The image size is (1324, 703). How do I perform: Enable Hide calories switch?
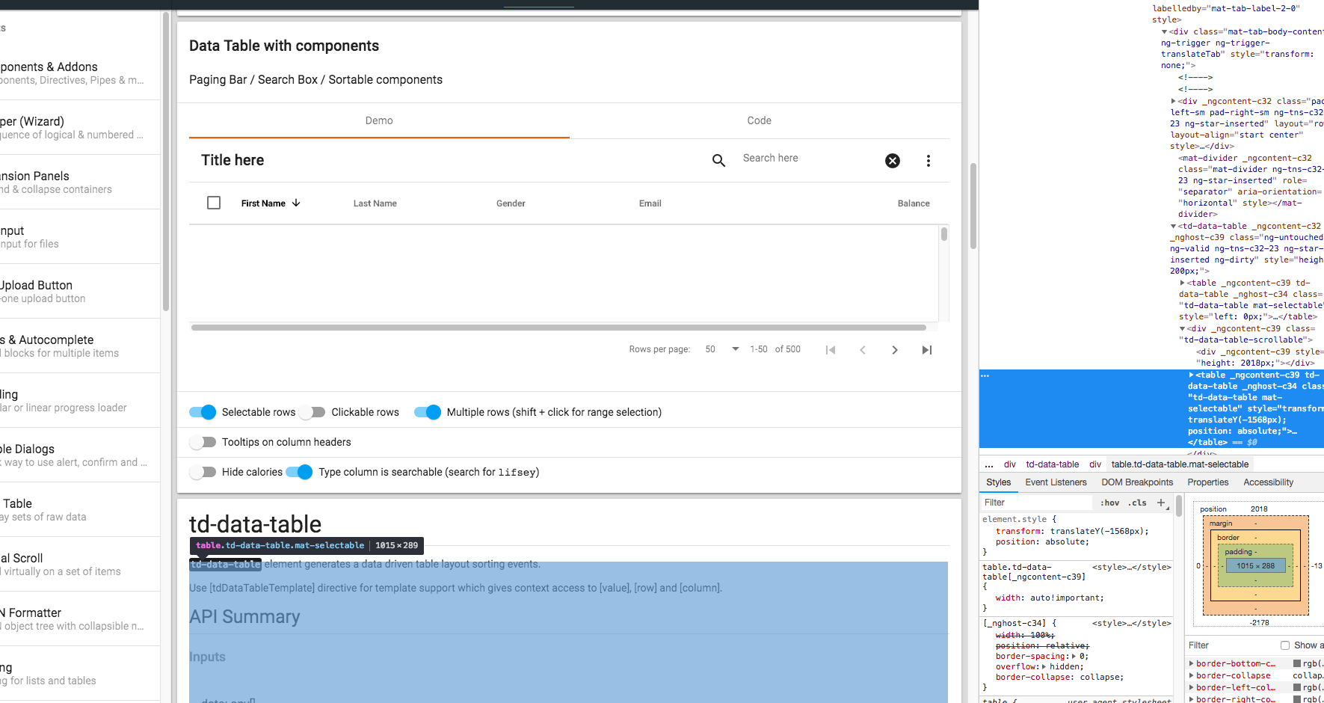pos(203,472)
